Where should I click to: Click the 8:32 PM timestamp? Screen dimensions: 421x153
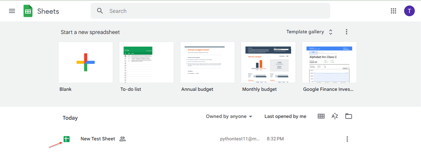pos(275,139)
